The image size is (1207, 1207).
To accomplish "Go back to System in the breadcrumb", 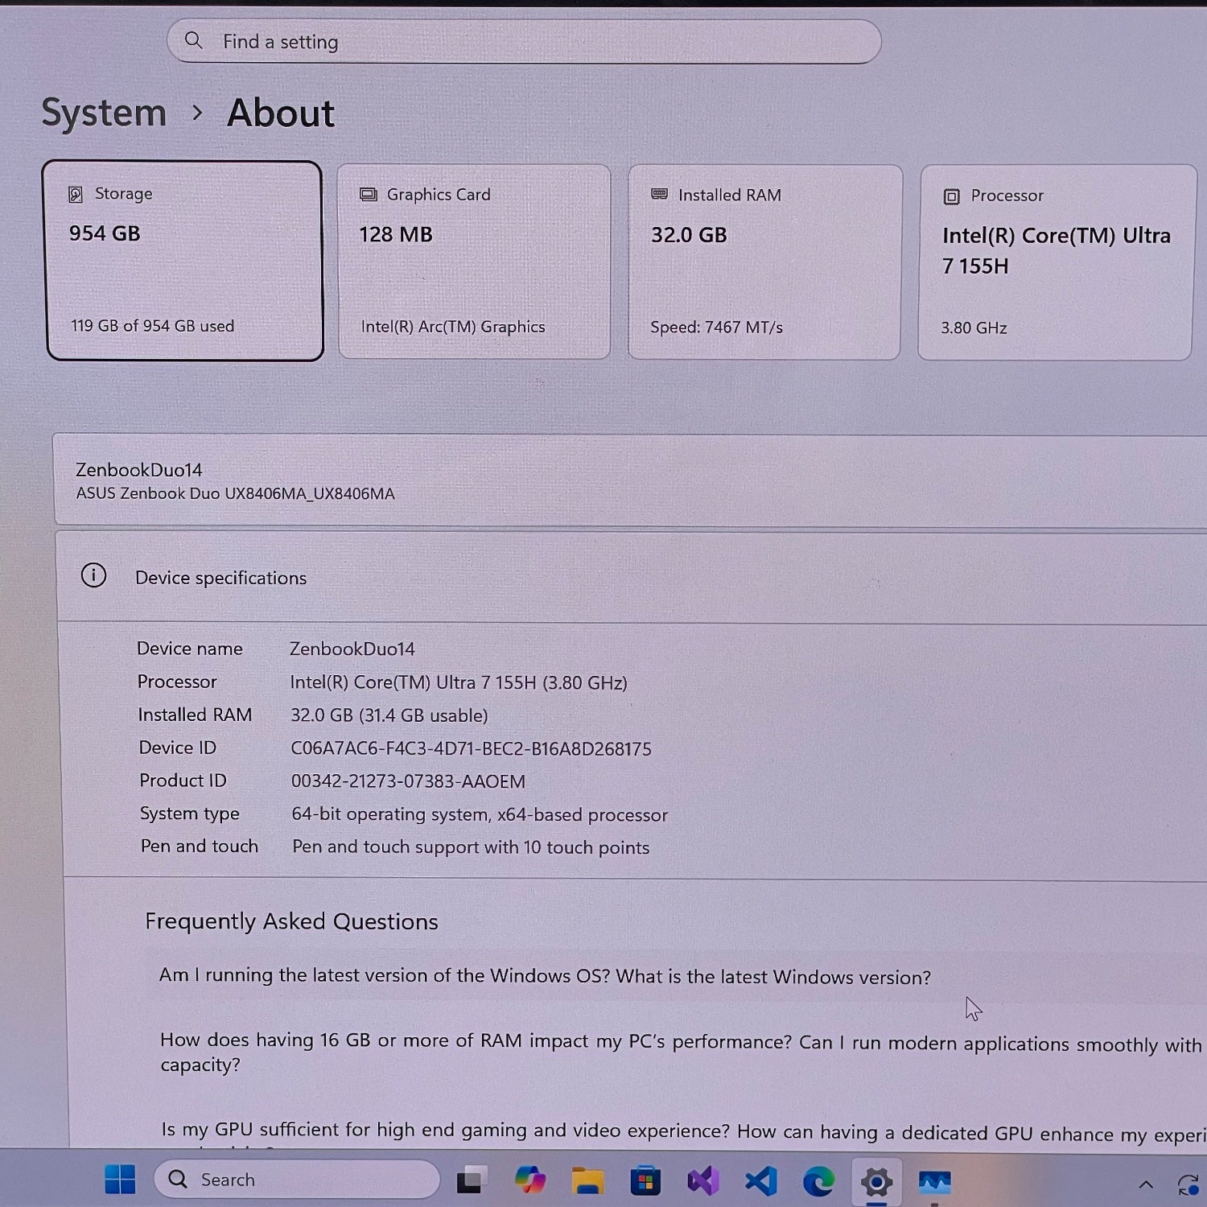I will (x=104, y=113).
